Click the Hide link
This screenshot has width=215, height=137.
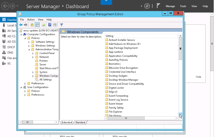tap(198, 77)
